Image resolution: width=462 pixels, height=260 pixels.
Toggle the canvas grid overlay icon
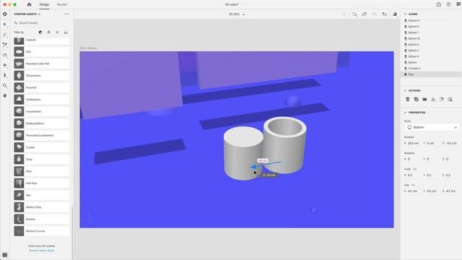pyautogui.click(x=344, y=14)
